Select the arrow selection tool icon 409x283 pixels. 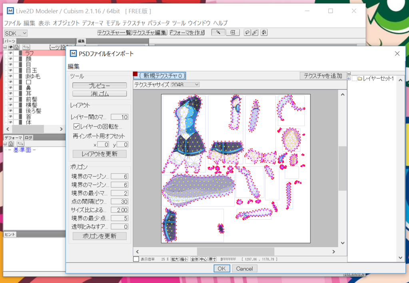click(x=218, y=33)
